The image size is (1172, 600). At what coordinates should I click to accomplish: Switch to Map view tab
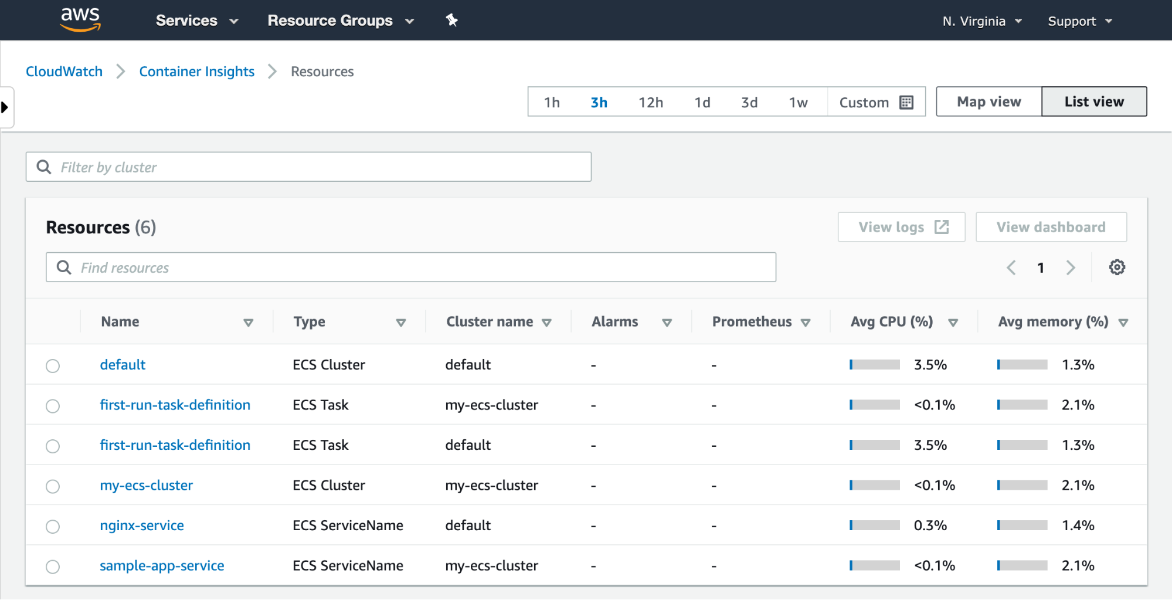[x=987, y=101]
